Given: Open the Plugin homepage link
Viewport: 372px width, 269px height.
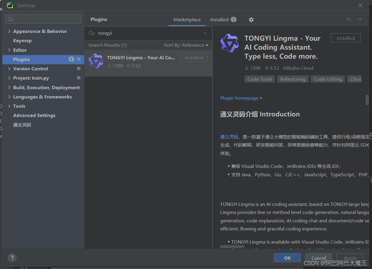Looking at the screenshot, I should 241,98.
